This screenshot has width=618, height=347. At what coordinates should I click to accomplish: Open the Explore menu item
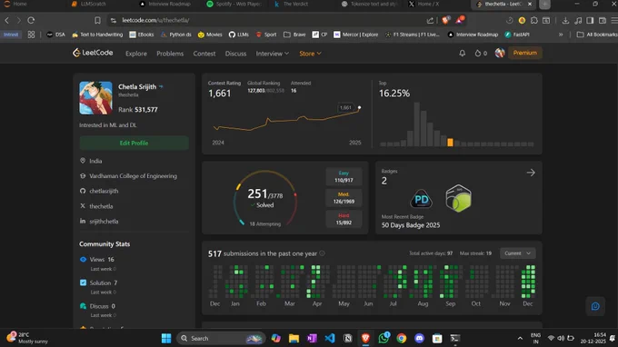coord(136,54)
